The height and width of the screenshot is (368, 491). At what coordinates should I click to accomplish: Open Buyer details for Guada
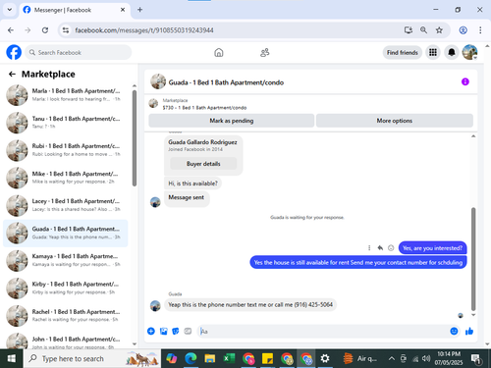[x=203, y=164]
